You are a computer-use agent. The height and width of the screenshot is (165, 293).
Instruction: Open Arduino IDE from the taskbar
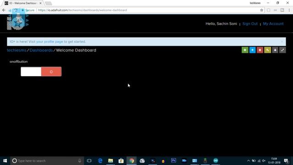(216, 160)
